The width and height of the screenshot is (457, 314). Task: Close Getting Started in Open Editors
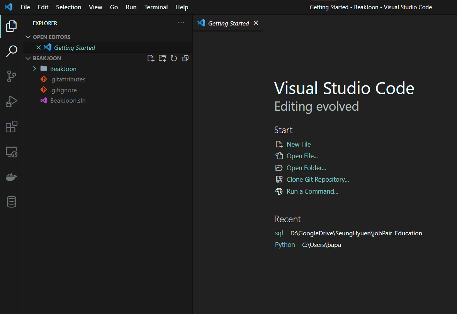(39, 47)
